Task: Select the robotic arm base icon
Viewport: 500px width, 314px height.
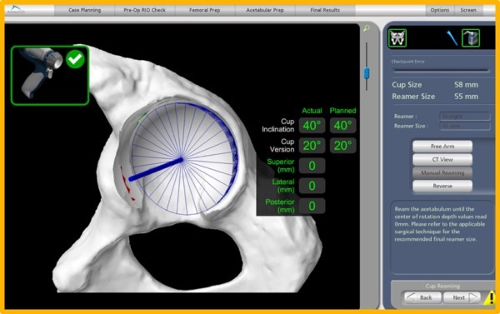Action: point(471,38)
